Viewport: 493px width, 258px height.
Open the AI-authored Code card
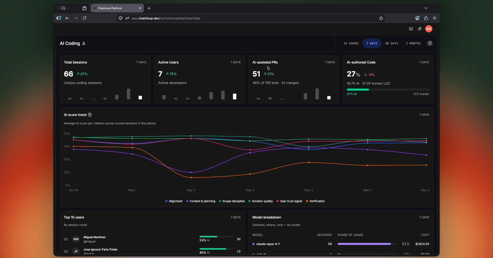point(388,79)
